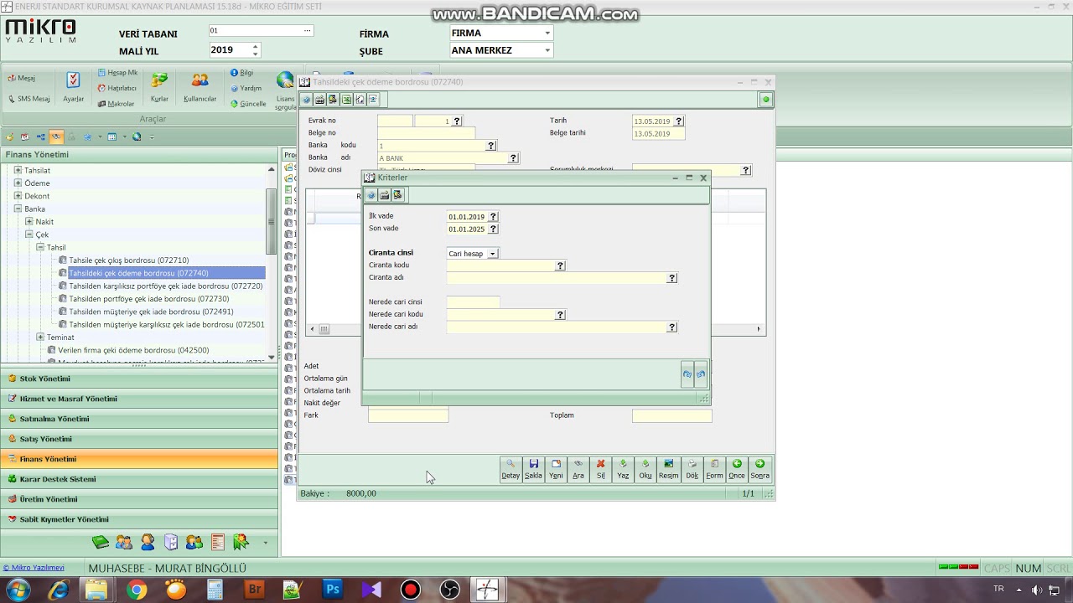
Task: Open Satış Yönetimi module
Action: tap(139, 439)
